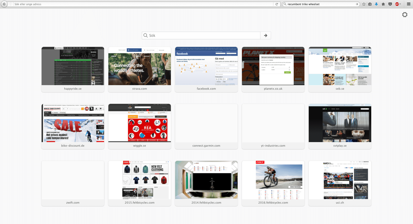Click the 'recumbent trike wheelset' toolbar search field

[321, 4]
